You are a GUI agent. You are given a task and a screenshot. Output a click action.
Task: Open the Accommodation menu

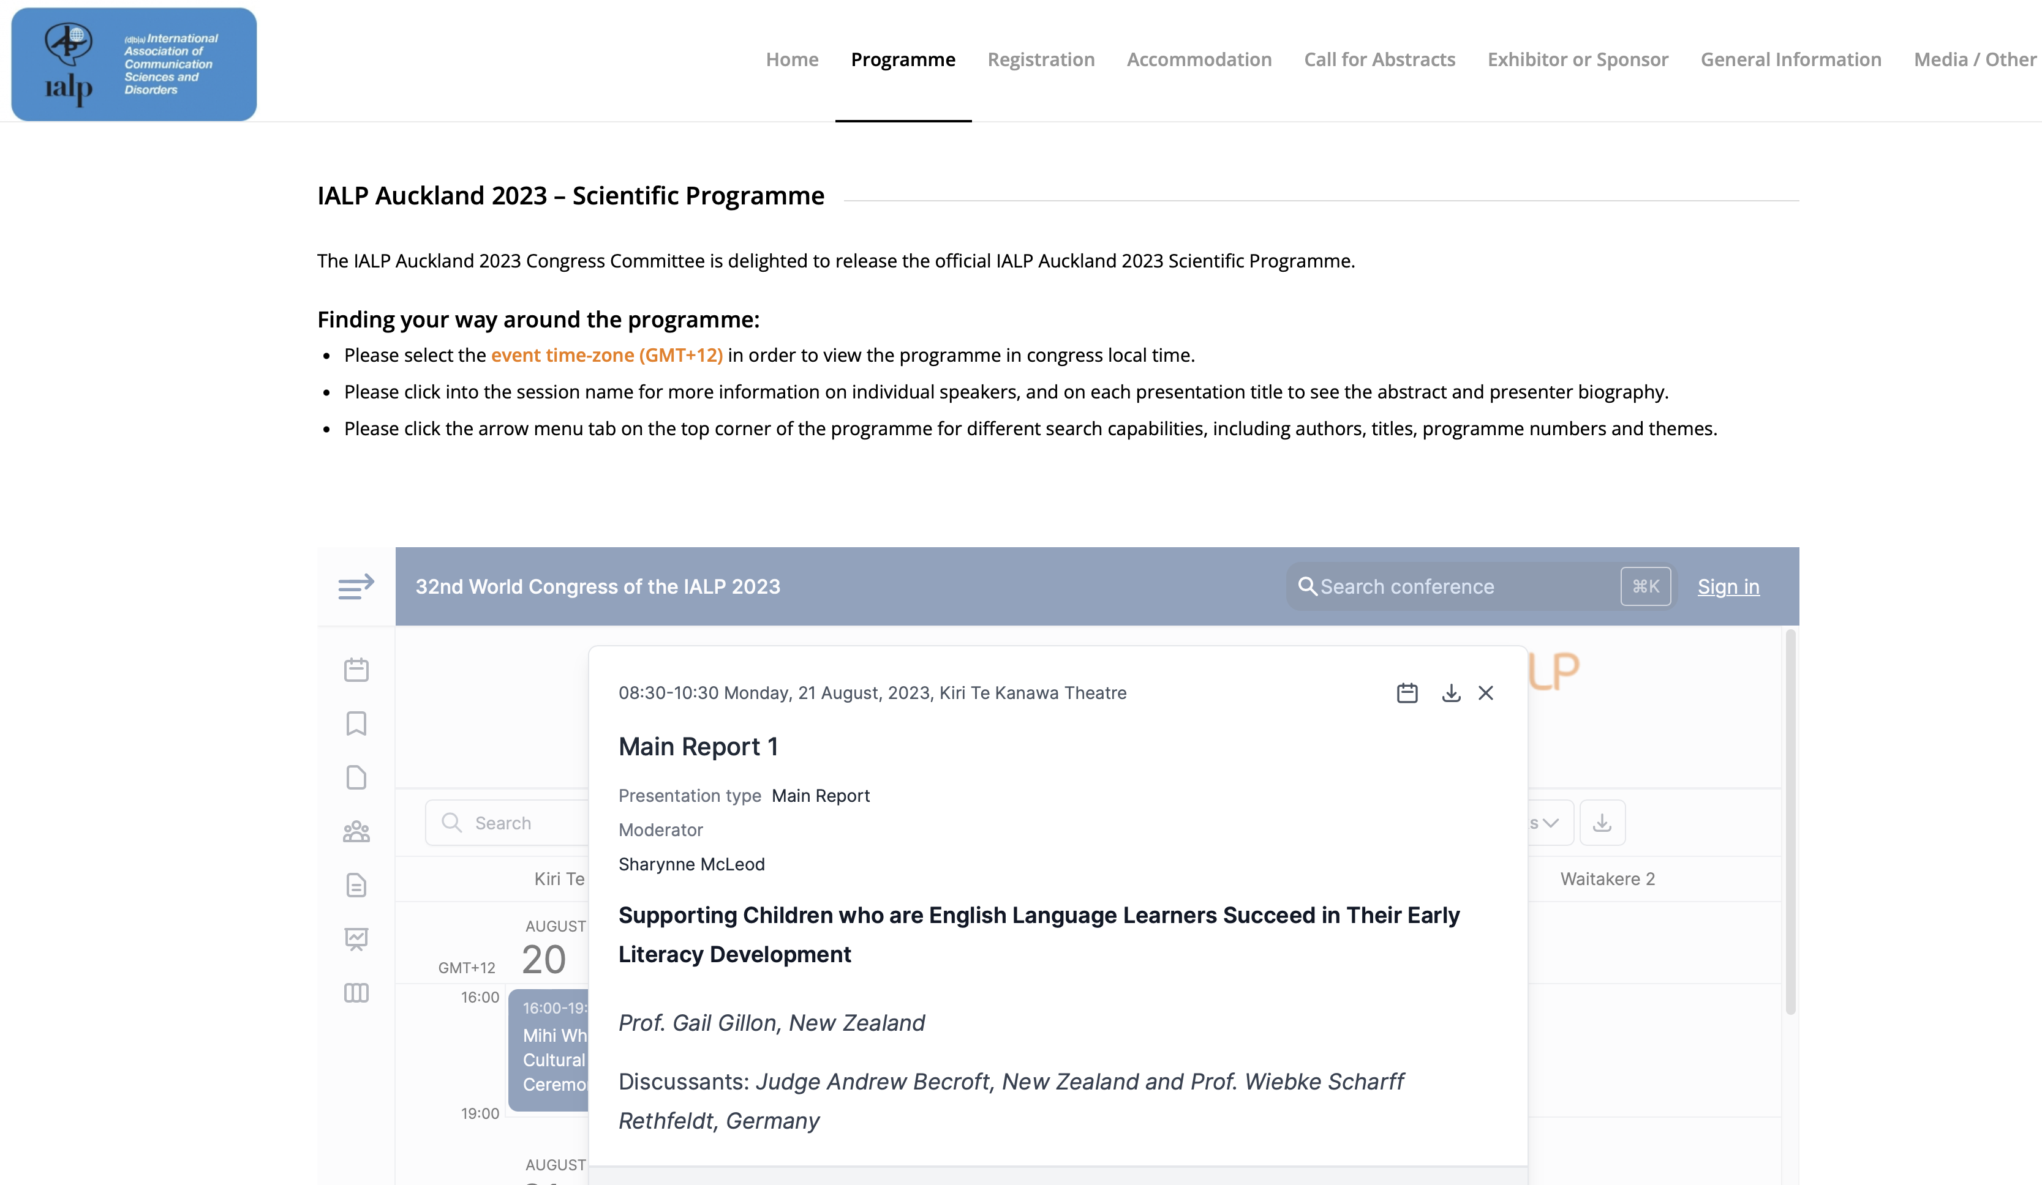tap(1199, 59)
